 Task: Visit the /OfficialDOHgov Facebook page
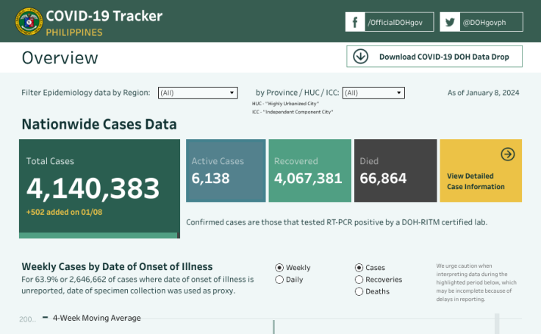[x=398, y=23]
